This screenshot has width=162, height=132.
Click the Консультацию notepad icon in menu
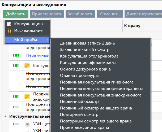point(9,24)
